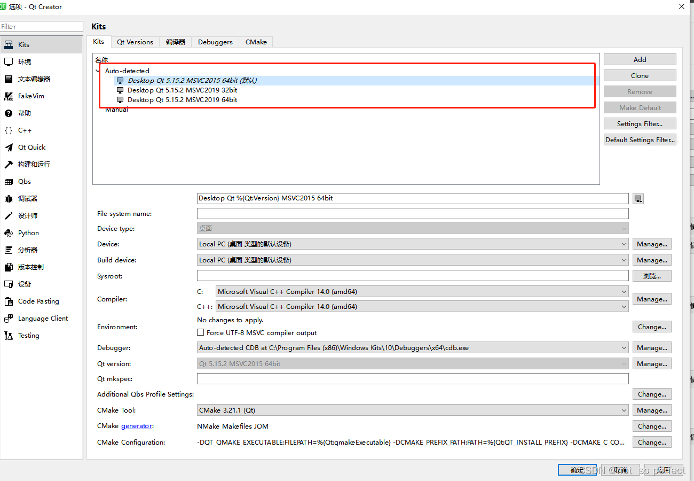694x481 pixels.
Task: Open FakeVim settings icon
Action: (8, 96)
